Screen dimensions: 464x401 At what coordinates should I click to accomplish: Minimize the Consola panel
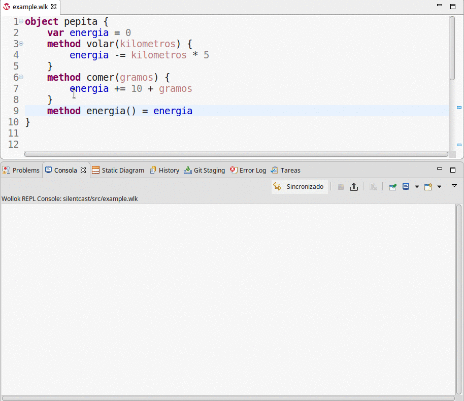tap(440, 169)
